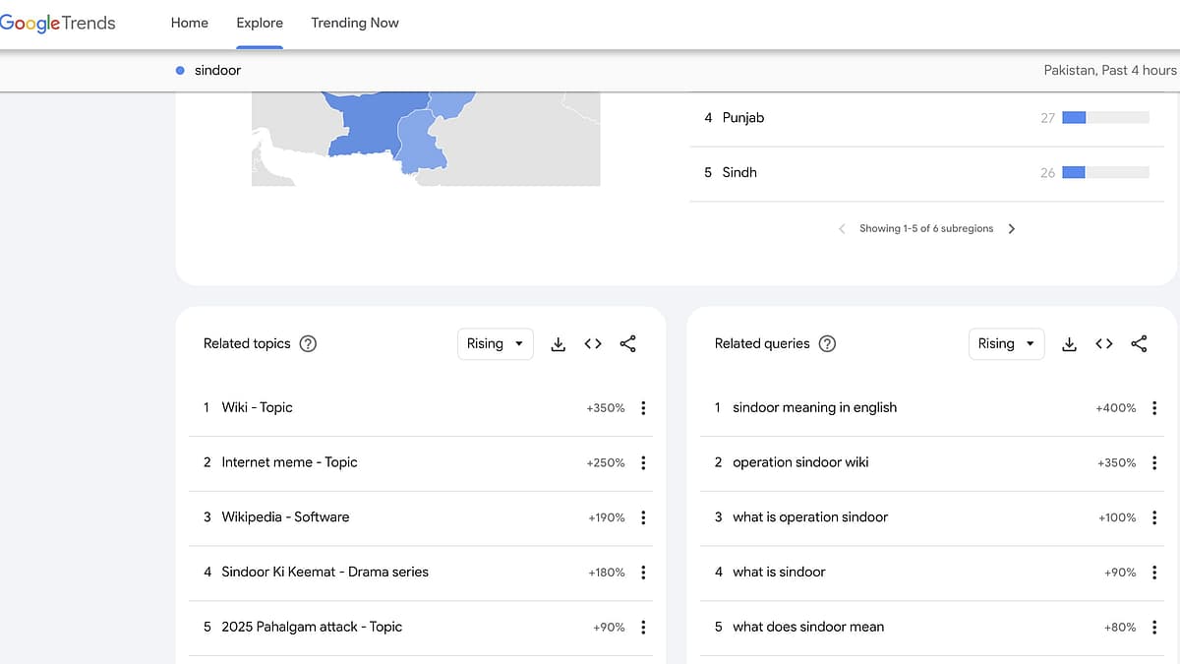Switch to the Home tab

click(x=190, y=23)
